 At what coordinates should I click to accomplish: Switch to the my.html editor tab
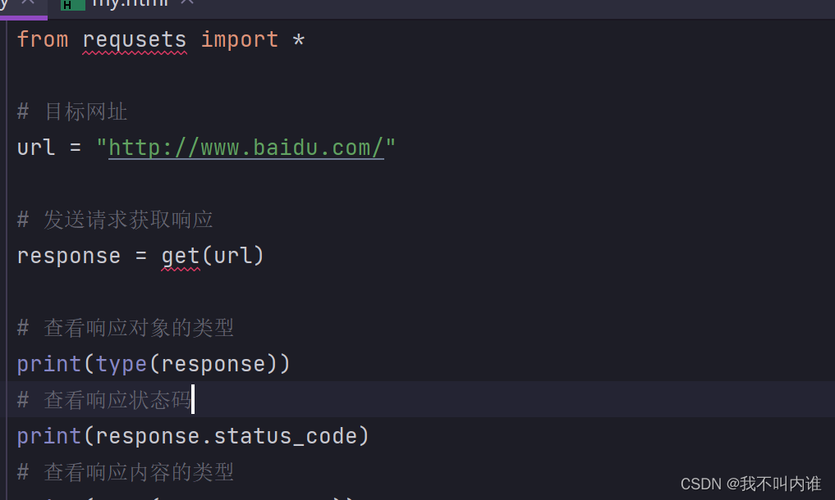tap(131, 4)
